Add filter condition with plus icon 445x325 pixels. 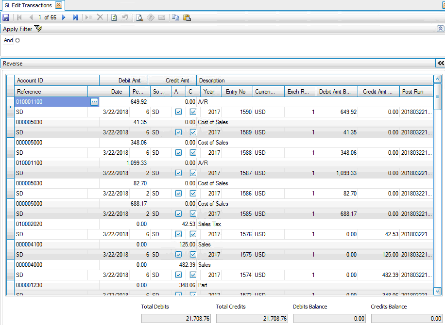click(17, 40)
